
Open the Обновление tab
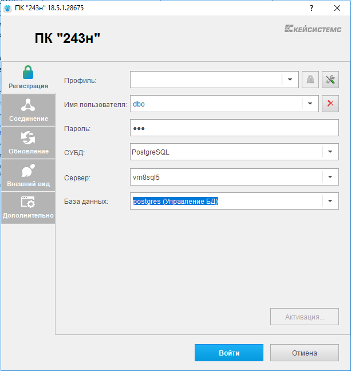[x=28, y=143]
